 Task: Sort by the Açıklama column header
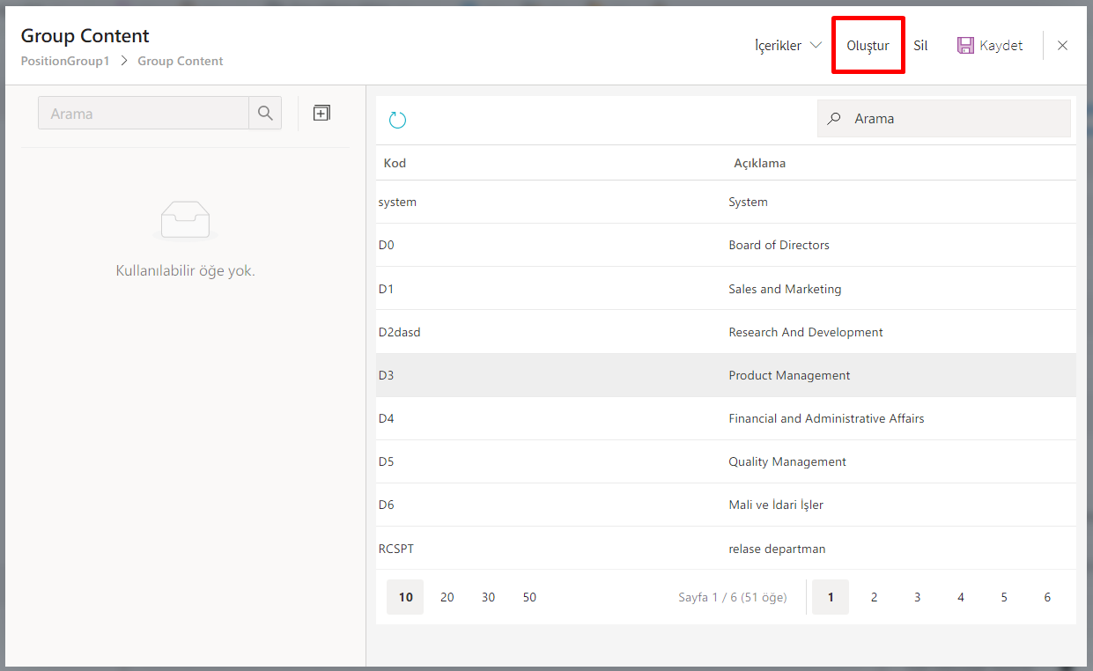[759, 163]
